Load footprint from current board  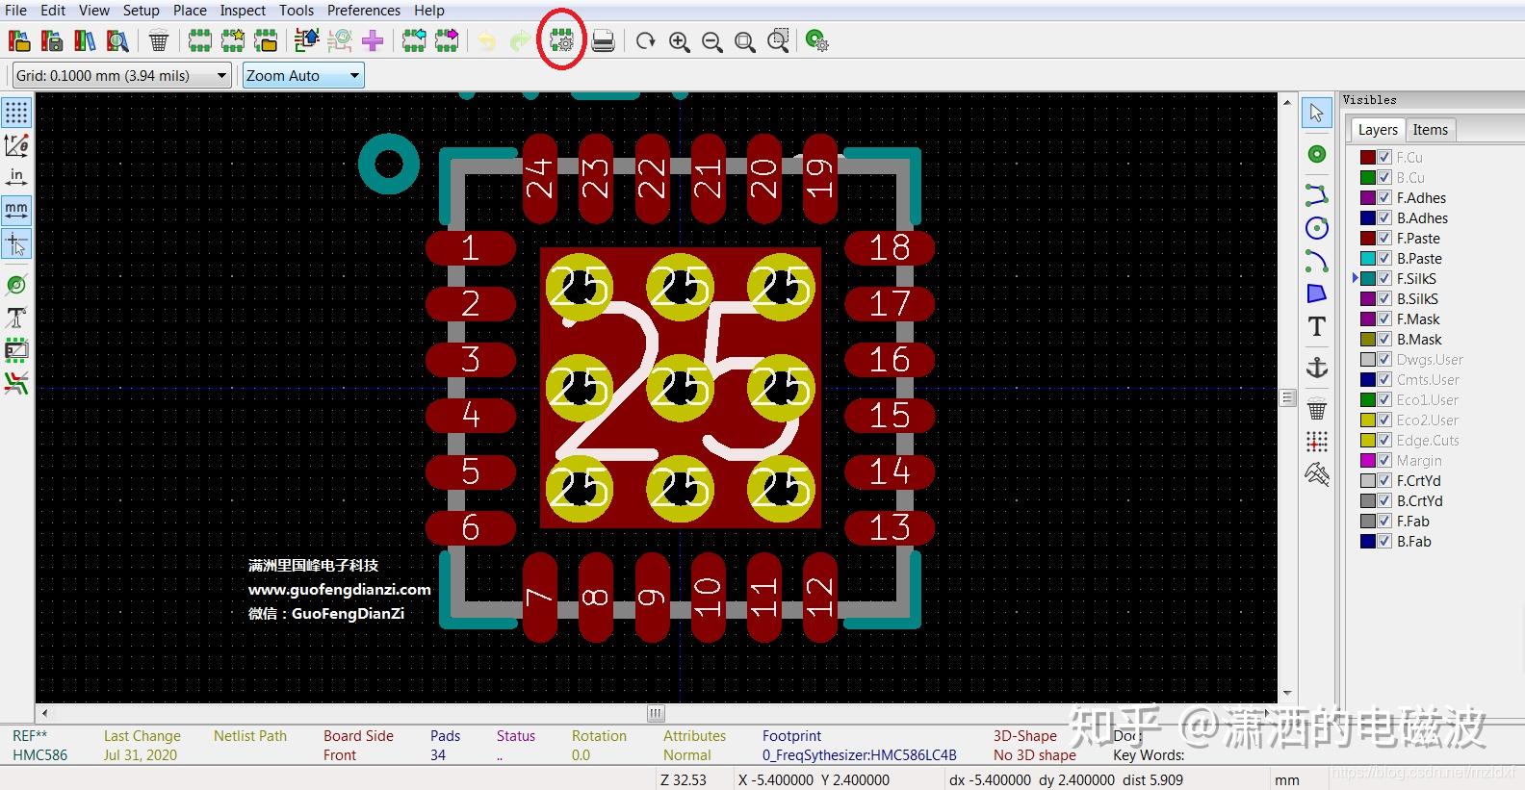tap(307, 40)
